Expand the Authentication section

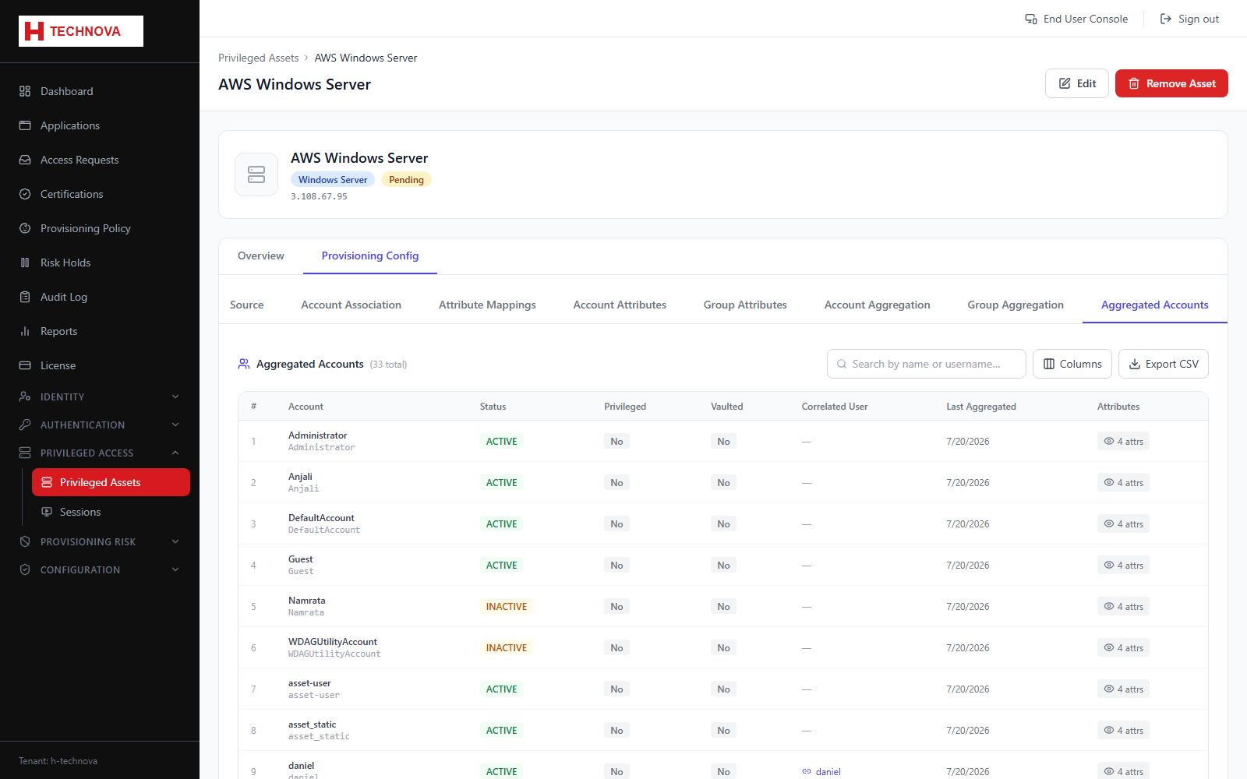[x=100, y=425]
